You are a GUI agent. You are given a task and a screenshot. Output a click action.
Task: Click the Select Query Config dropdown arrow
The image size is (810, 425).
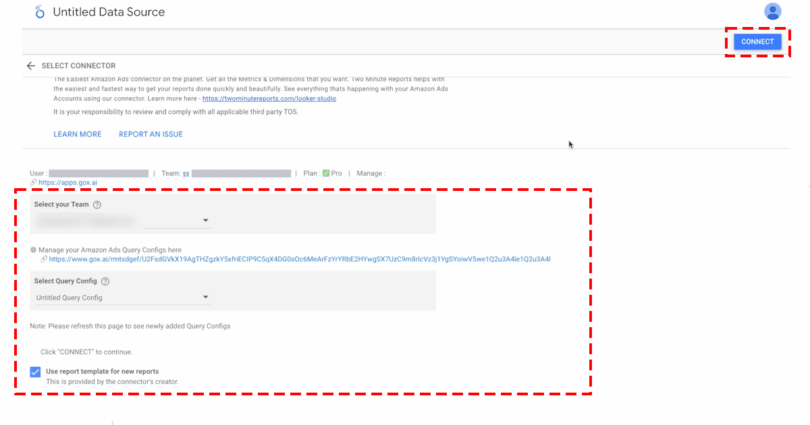[x=205, y=297]
